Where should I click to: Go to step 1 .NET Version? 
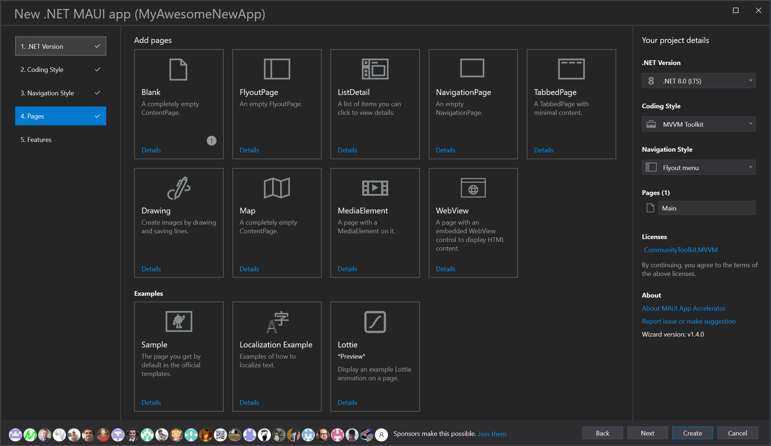(x=61, y=46)
